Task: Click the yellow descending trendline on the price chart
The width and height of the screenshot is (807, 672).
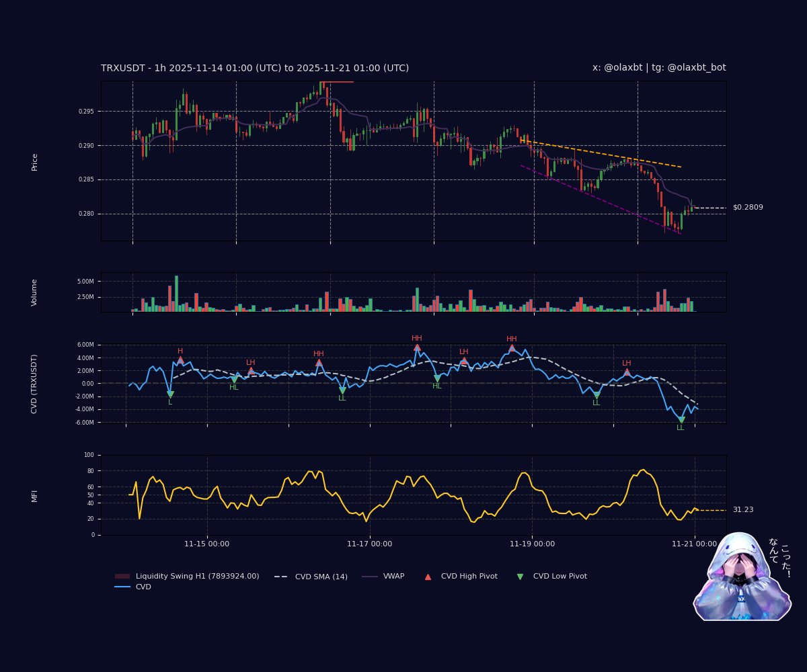Action: coord(605,155)
